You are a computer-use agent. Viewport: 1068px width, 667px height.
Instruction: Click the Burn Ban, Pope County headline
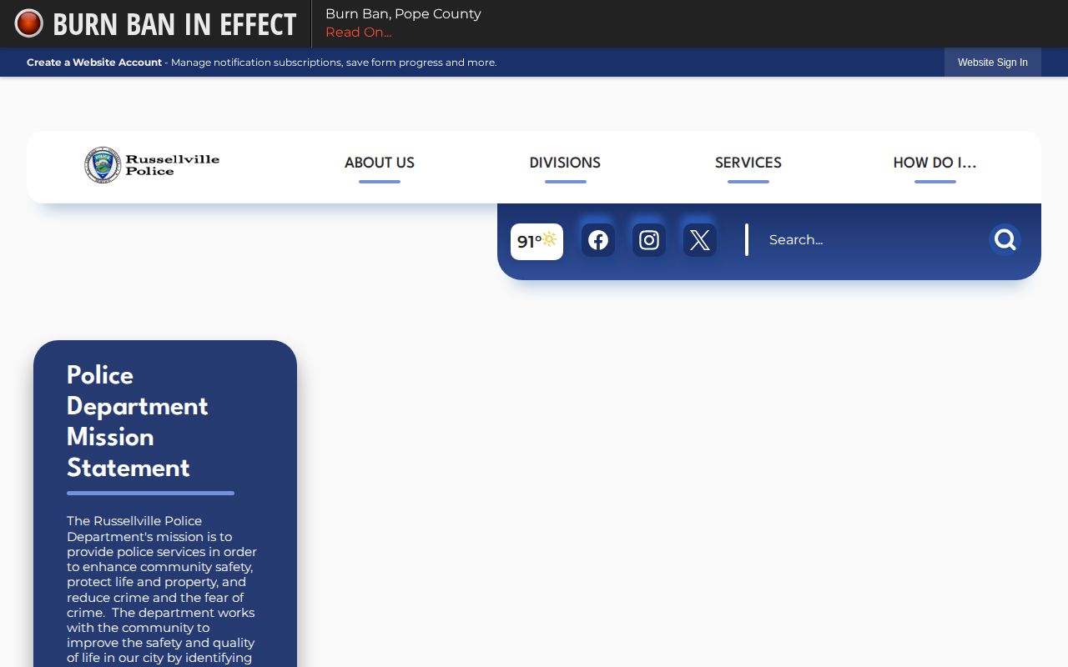click(403, 14)
